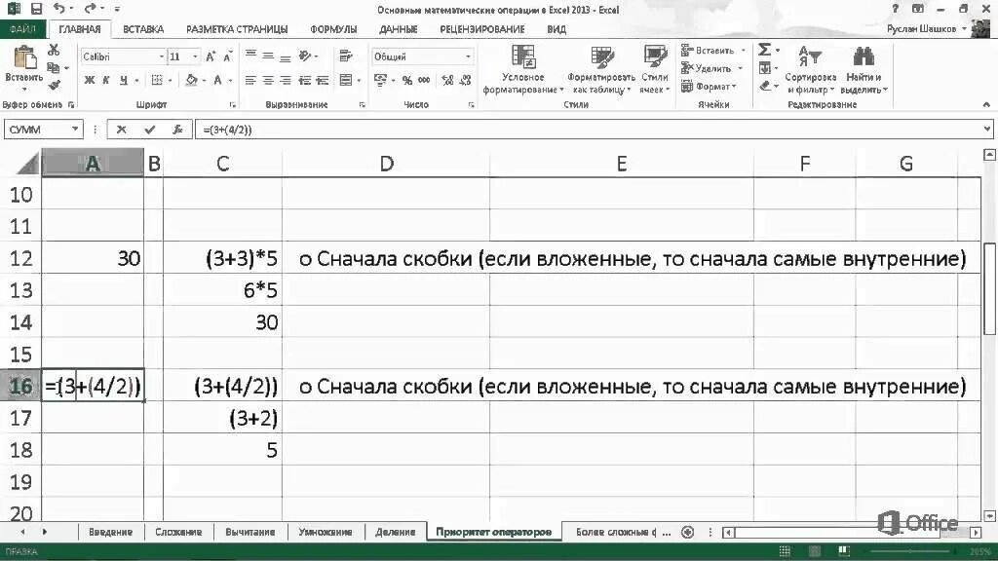The image size is (998, 561).
Task: Click the Increase Indent icon
Action: (x=322, y=80)
